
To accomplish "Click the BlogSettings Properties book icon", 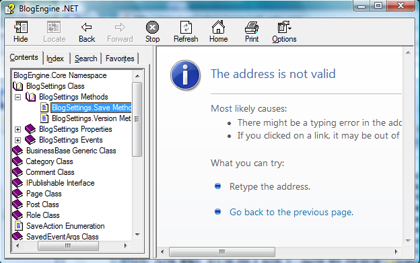I will coord(30,129).
